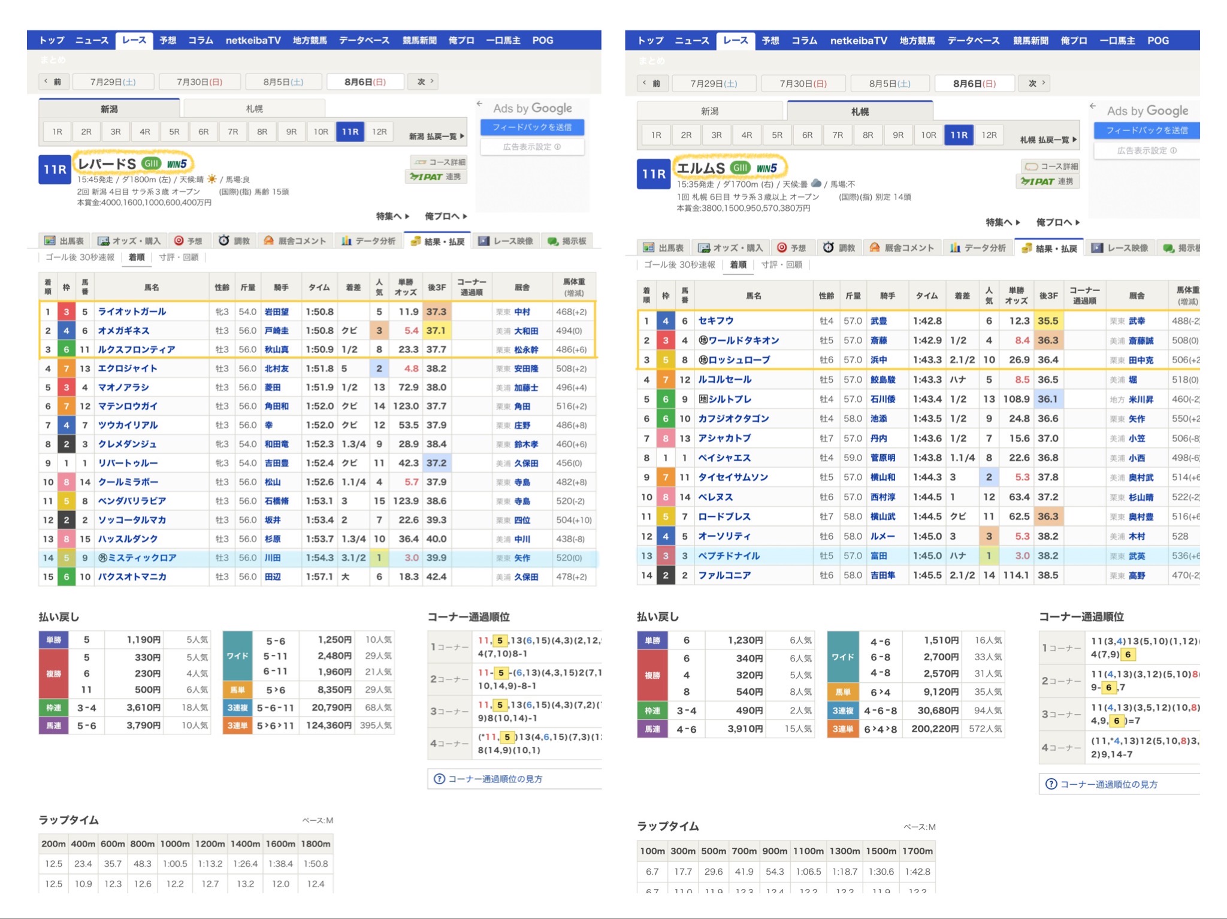Switch left results to 寸評・回顧 view

pos(179,258)
